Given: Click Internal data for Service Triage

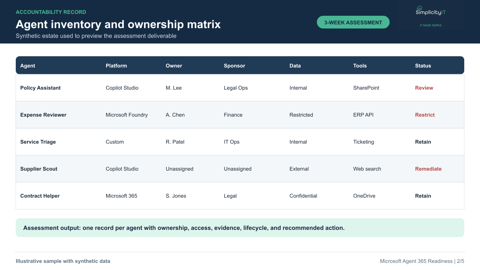Looking at the screenshot, I should click(298, 142).
